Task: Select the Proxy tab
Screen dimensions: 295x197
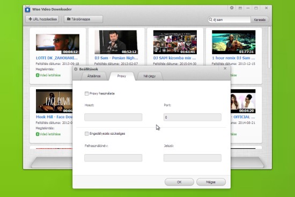Action: pos(122,76)
